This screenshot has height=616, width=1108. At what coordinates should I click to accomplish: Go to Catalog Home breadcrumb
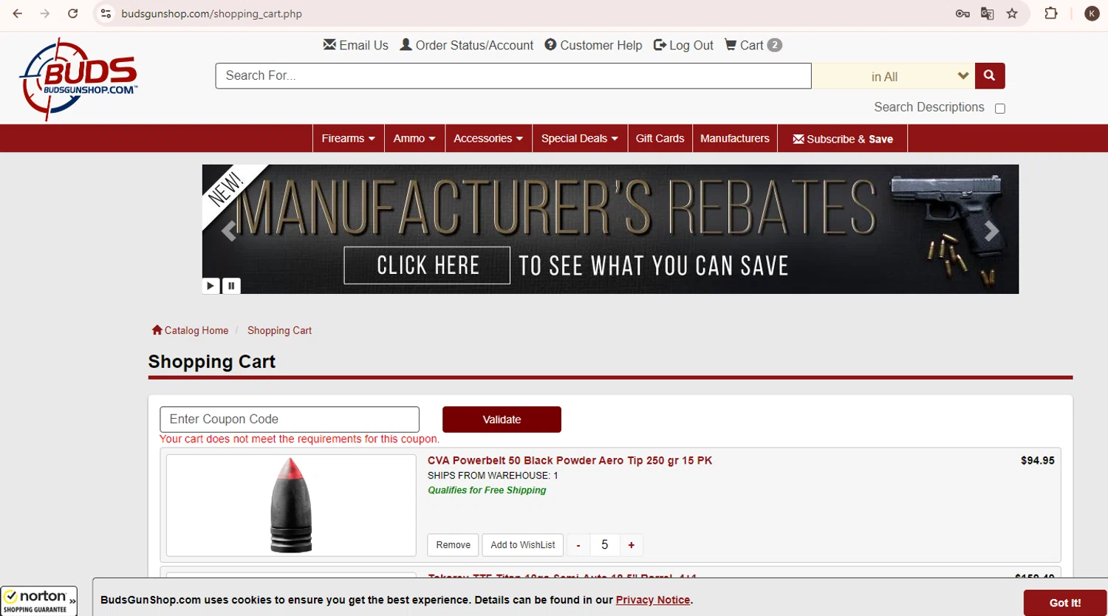coord(190,330)
